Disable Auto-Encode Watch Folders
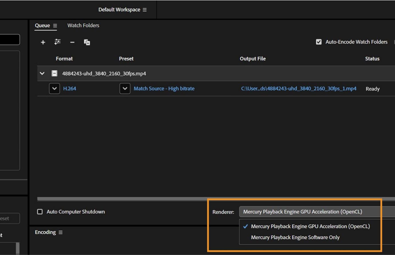 pos(319,41)
